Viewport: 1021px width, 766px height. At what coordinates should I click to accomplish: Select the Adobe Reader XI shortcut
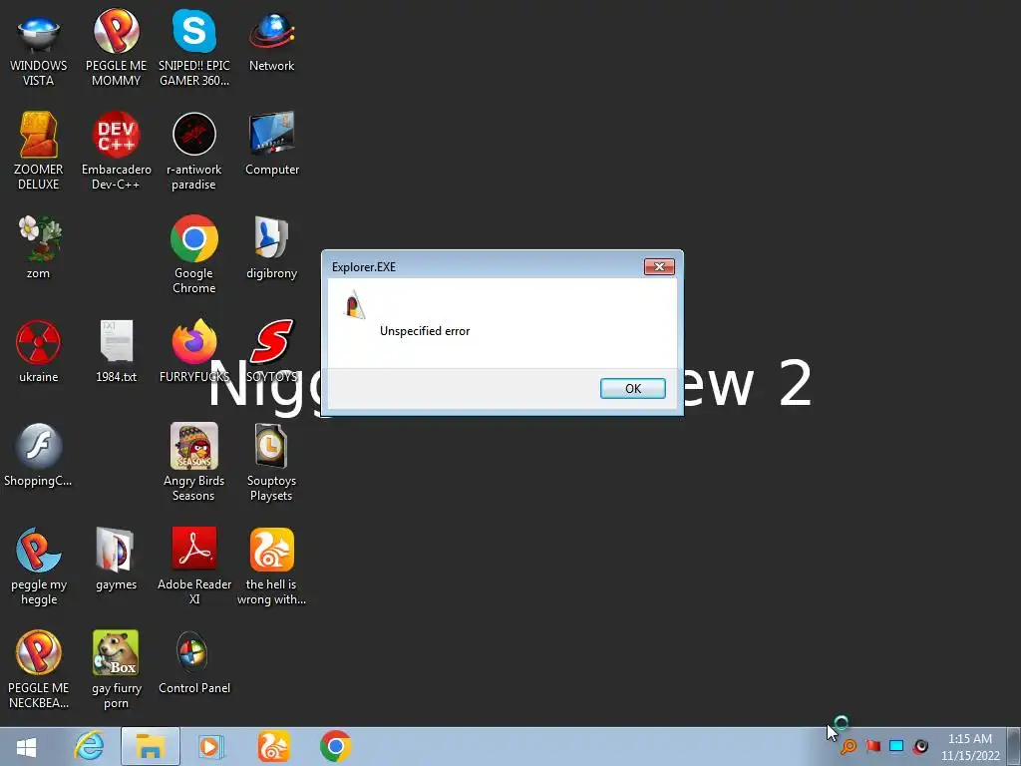click(194, 566)
